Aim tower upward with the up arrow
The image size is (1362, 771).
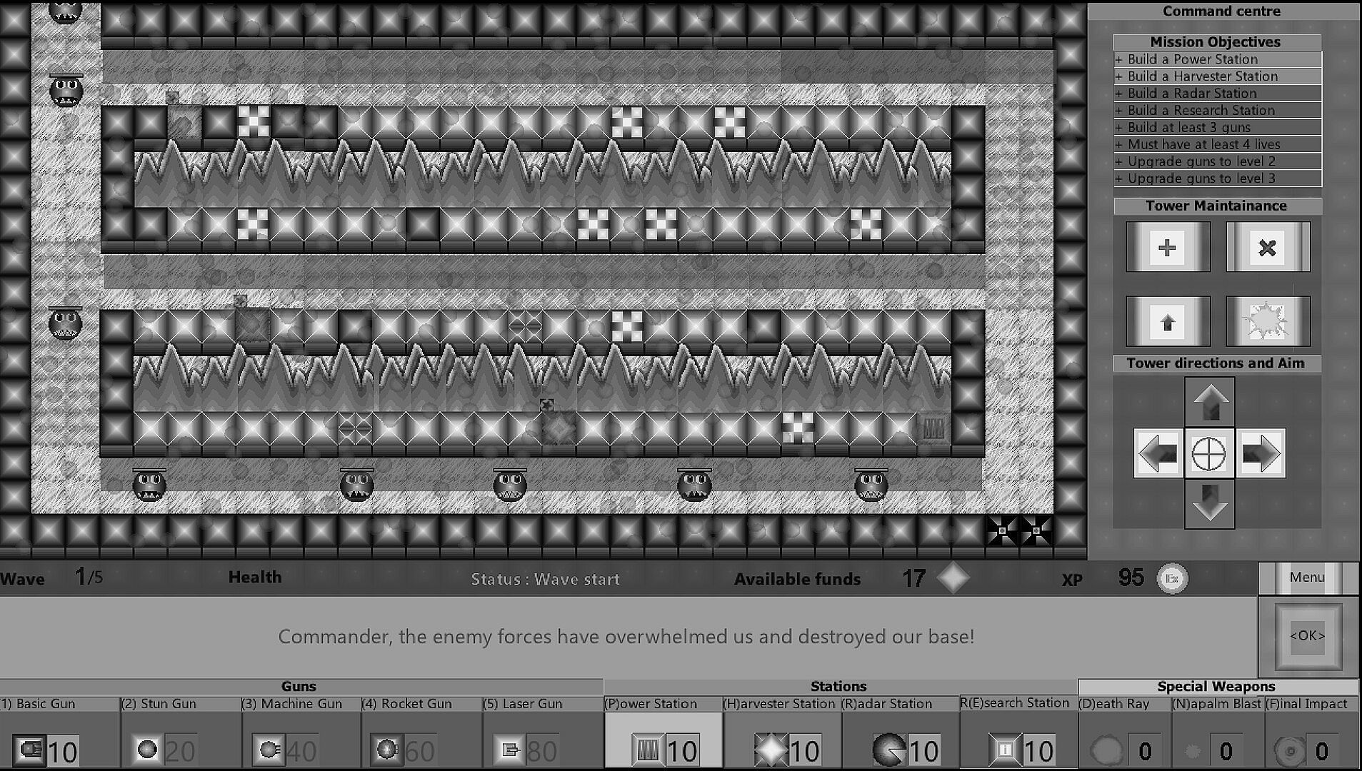tap(1210, 403)
